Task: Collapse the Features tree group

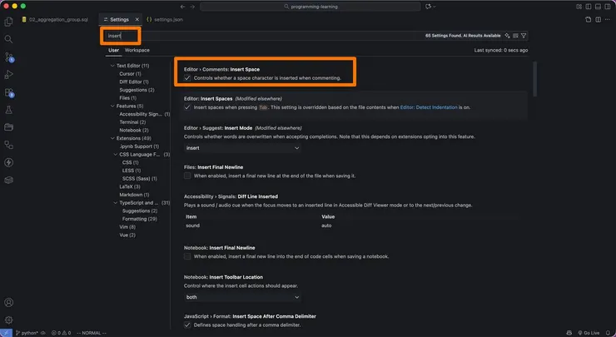Action: pos(112,106)
